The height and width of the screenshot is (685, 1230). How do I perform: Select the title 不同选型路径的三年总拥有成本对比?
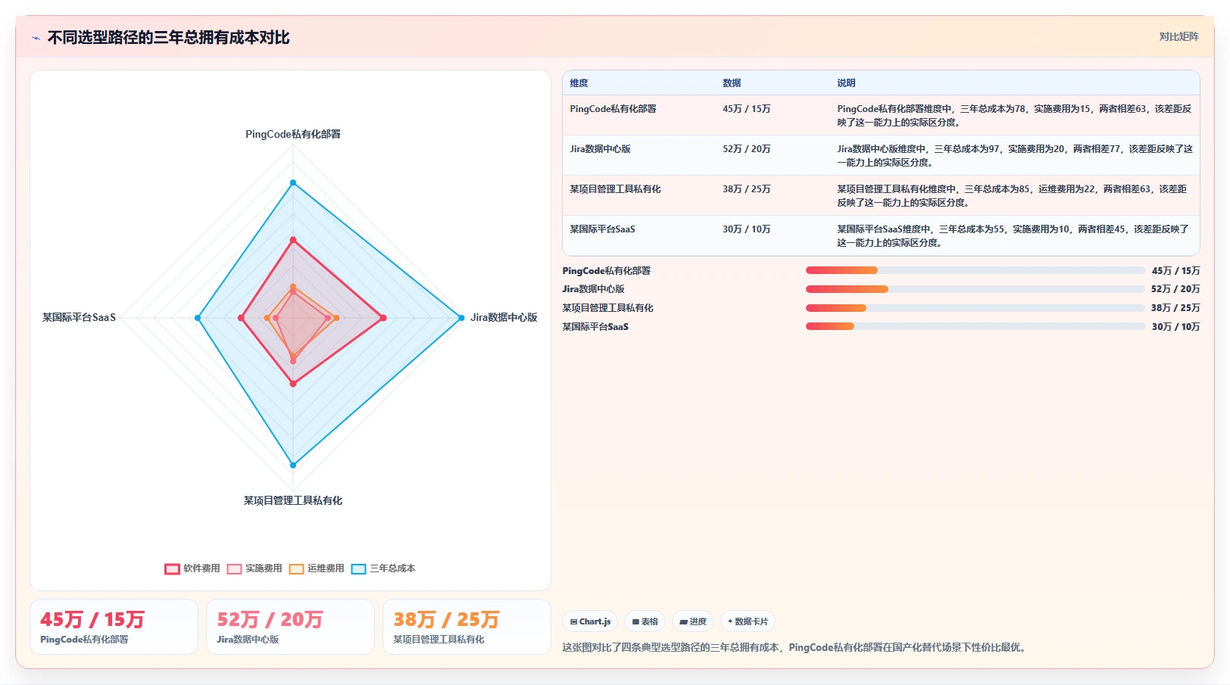(x=168, y=38)
